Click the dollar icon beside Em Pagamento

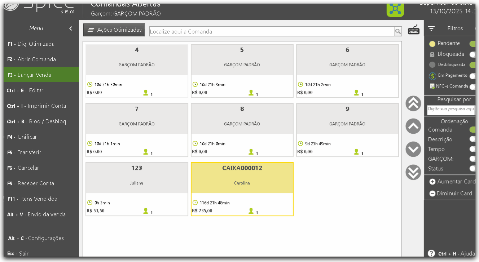[x=432, y=76]
